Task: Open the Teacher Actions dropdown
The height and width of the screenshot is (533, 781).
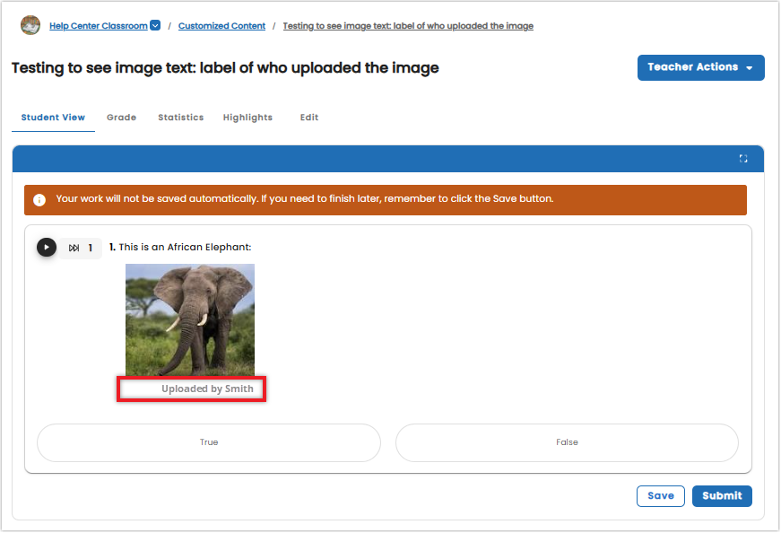Action: pos(700,67)
